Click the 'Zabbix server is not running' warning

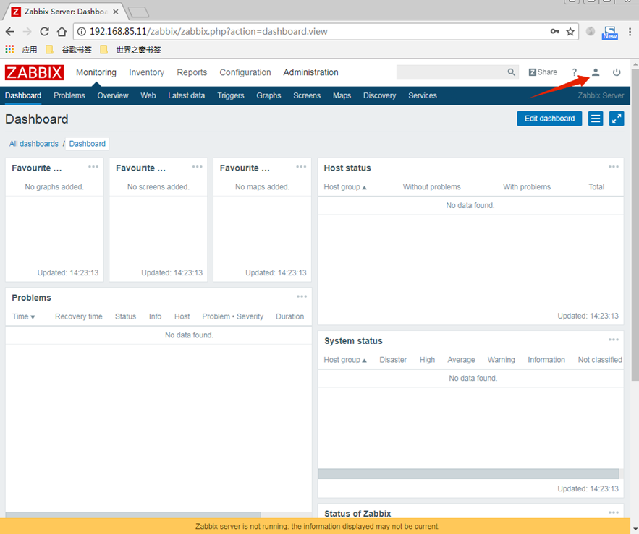318,526
